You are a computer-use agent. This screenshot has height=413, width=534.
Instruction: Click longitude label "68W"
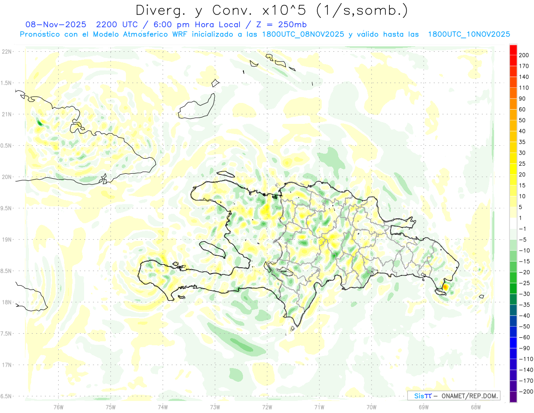(x=476, y=407)
